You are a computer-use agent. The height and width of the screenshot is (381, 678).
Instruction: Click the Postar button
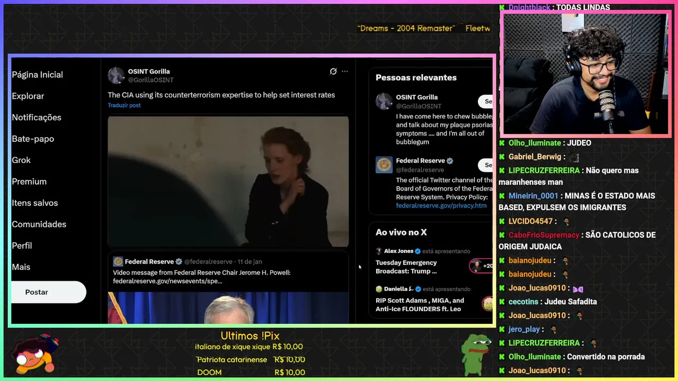tap(48, 292)
